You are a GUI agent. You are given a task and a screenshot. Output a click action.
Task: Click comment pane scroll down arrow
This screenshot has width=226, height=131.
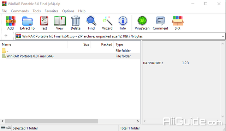(222, 116)
